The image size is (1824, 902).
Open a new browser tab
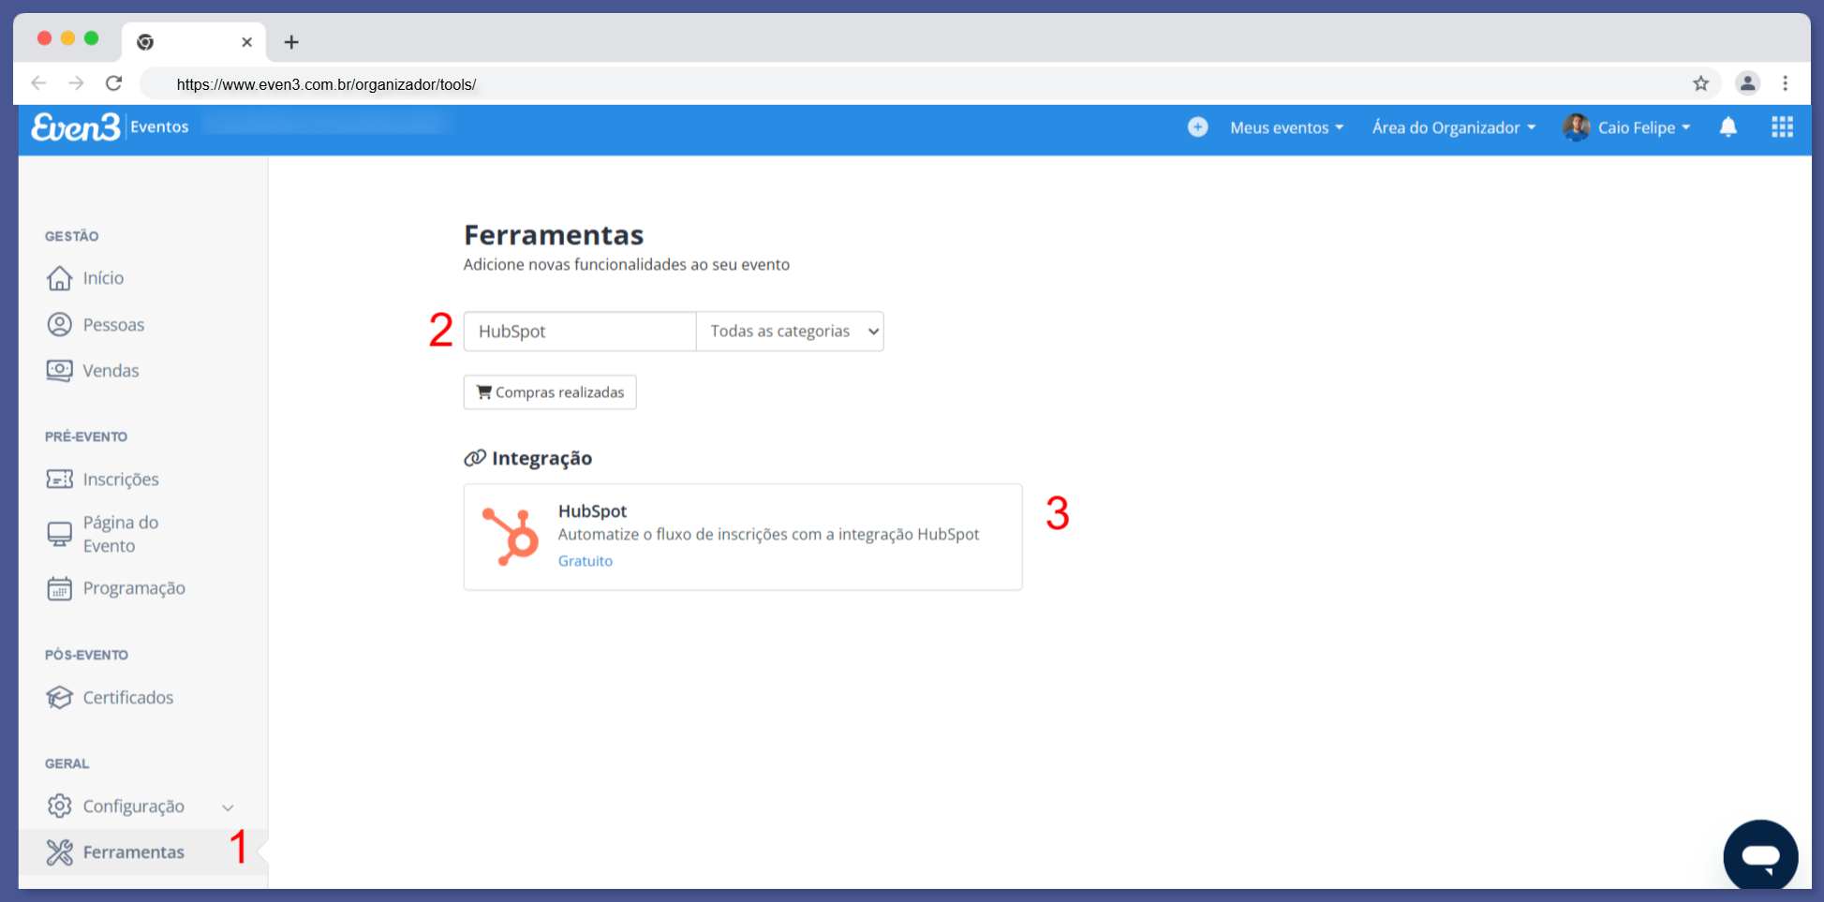coord(291,42)
